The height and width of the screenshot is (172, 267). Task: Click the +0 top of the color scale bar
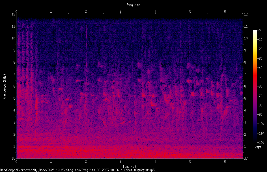click(259, 30)
